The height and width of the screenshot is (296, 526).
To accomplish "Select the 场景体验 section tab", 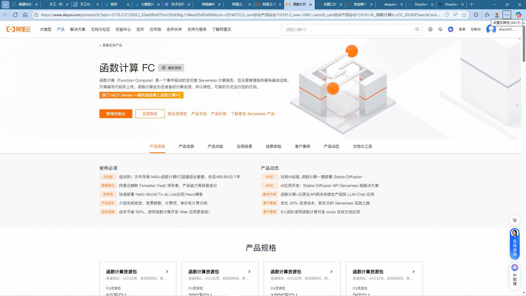I will [273, 147].
